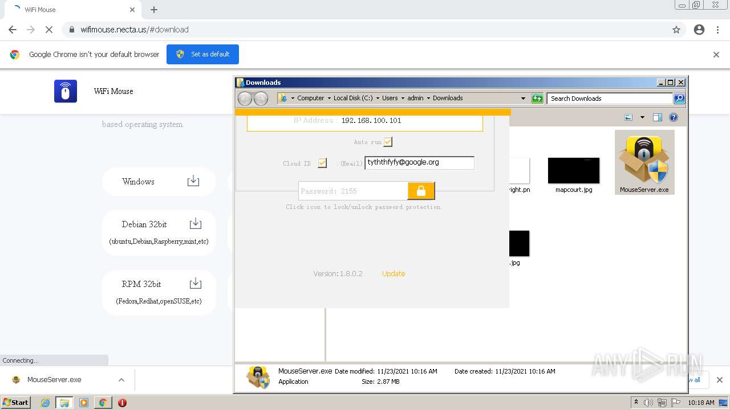Click the Update link

(394, 273)
